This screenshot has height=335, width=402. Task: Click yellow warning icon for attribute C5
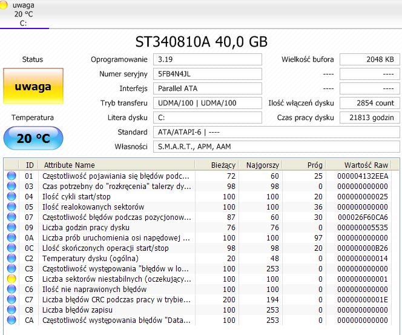click(x=12, y=279)
